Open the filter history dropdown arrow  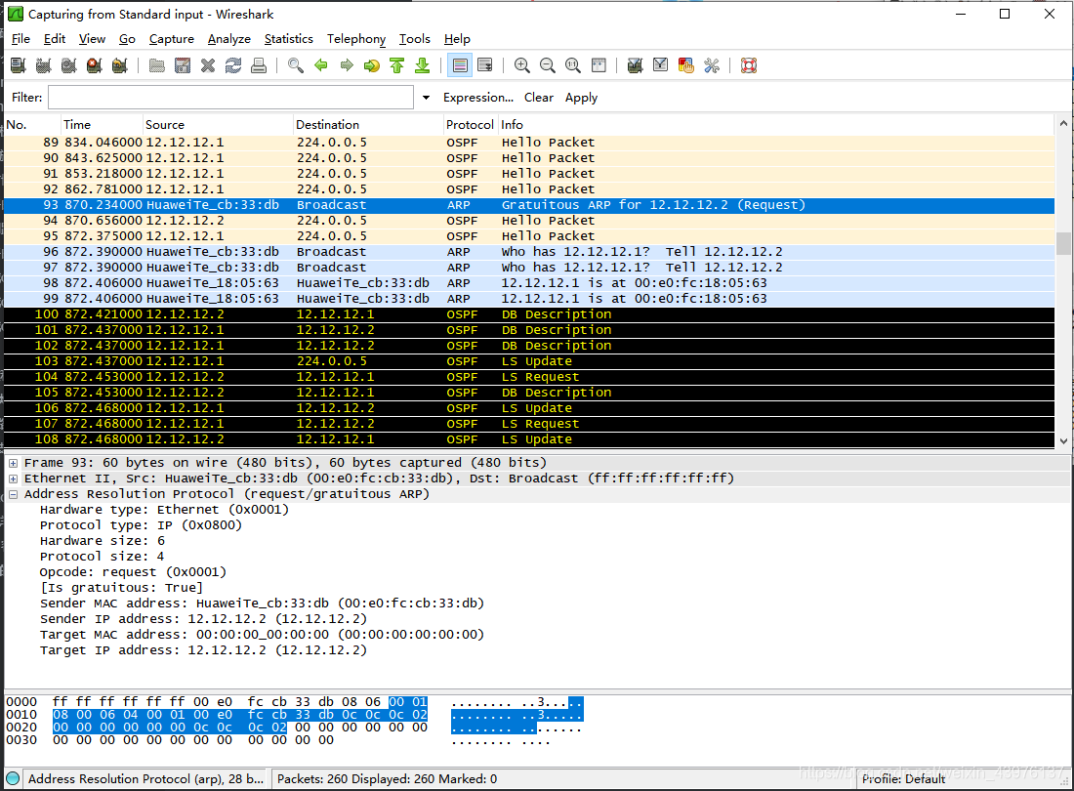(426, 98)
